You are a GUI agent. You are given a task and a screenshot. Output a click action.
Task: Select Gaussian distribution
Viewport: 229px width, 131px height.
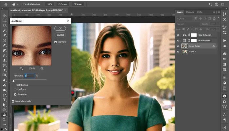(15, 95)
